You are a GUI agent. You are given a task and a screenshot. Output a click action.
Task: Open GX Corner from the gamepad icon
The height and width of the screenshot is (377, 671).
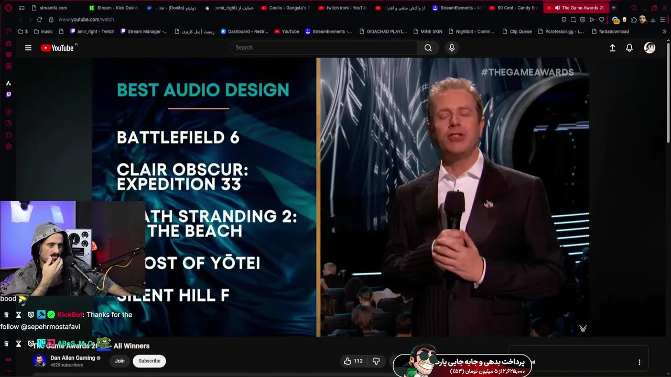point(21,8)
